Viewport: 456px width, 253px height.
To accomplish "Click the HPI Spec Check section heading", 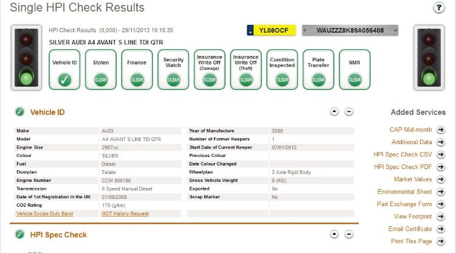I will click(x=58, y=235).
